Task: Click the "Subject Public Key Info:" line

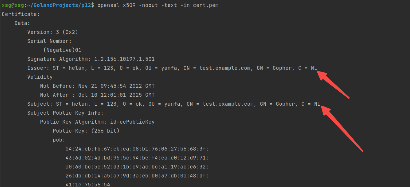Action: pos(65,113)
